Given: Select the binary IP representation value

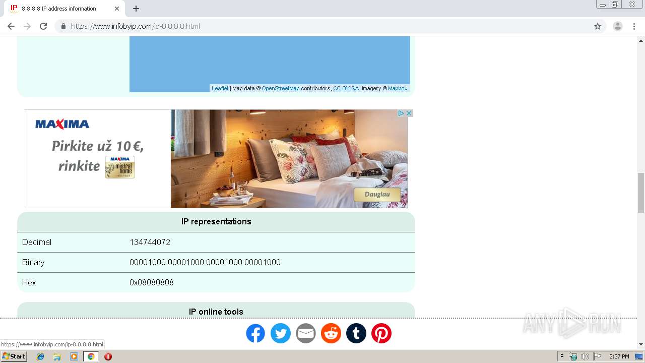Looking at the screenshot, I should click(205, 262).
